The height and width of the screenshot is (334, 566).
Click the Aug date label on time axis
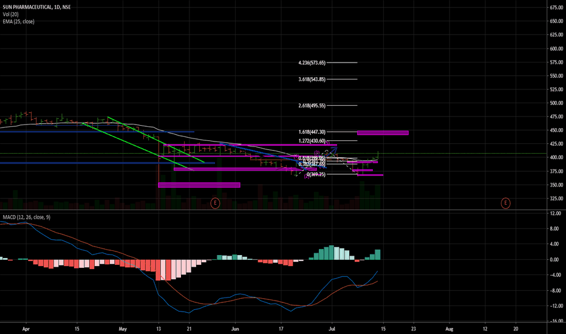(x=449, y=329)
